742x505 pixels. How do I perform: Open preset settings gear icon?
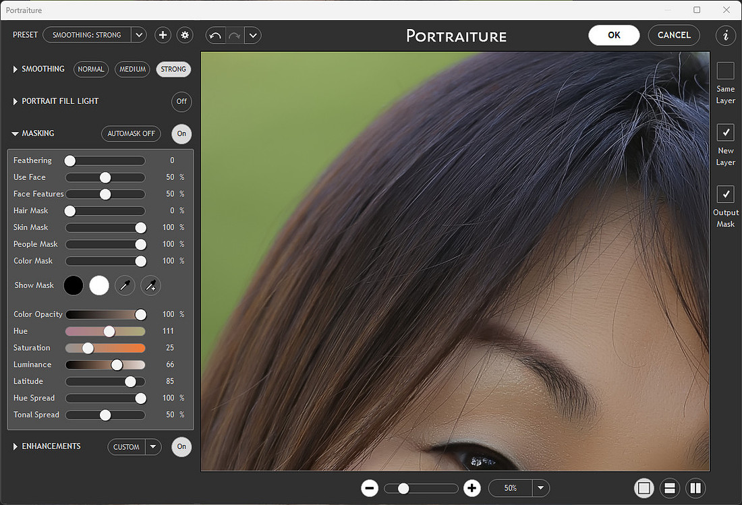click(x=185, y=35)
